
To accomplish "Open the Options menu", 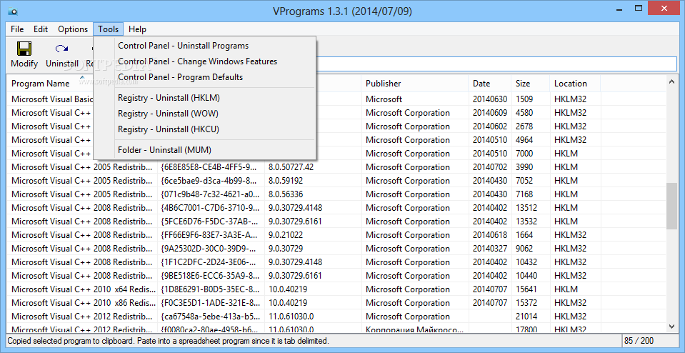I will click(x=73, y=29).
